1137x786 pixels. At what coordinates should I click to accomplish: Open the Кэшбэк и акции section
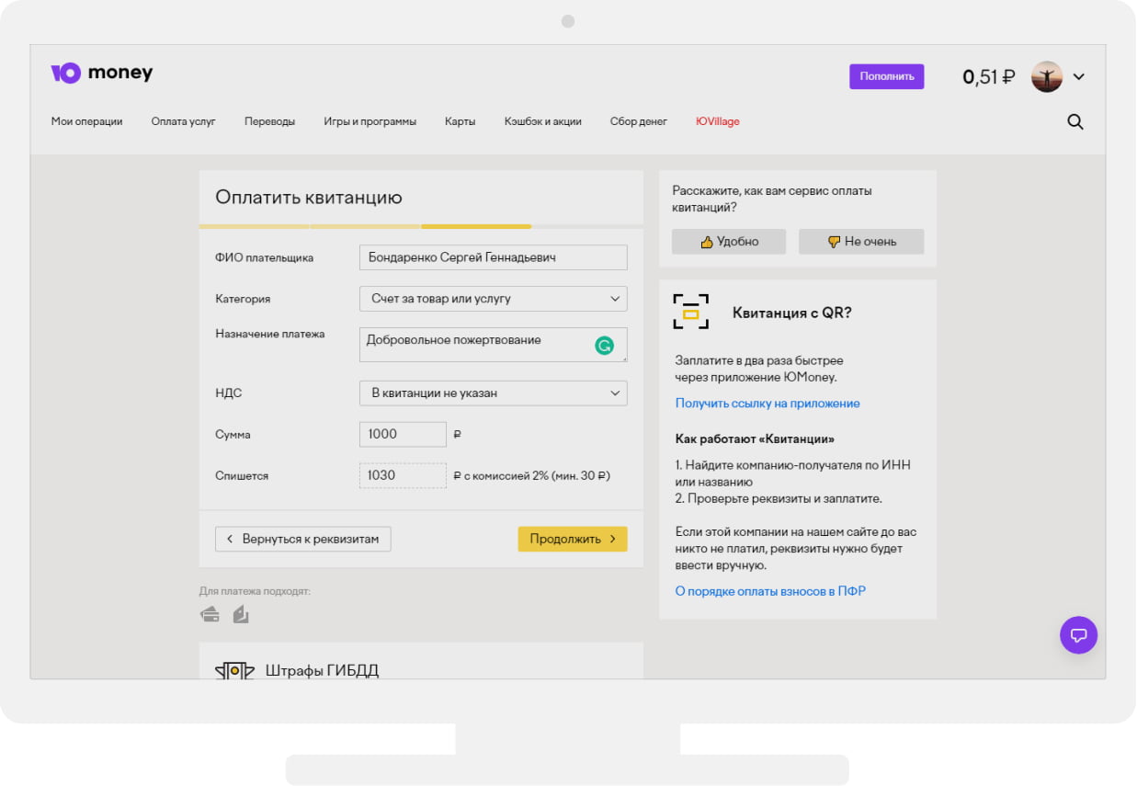[x=542, y=121]
